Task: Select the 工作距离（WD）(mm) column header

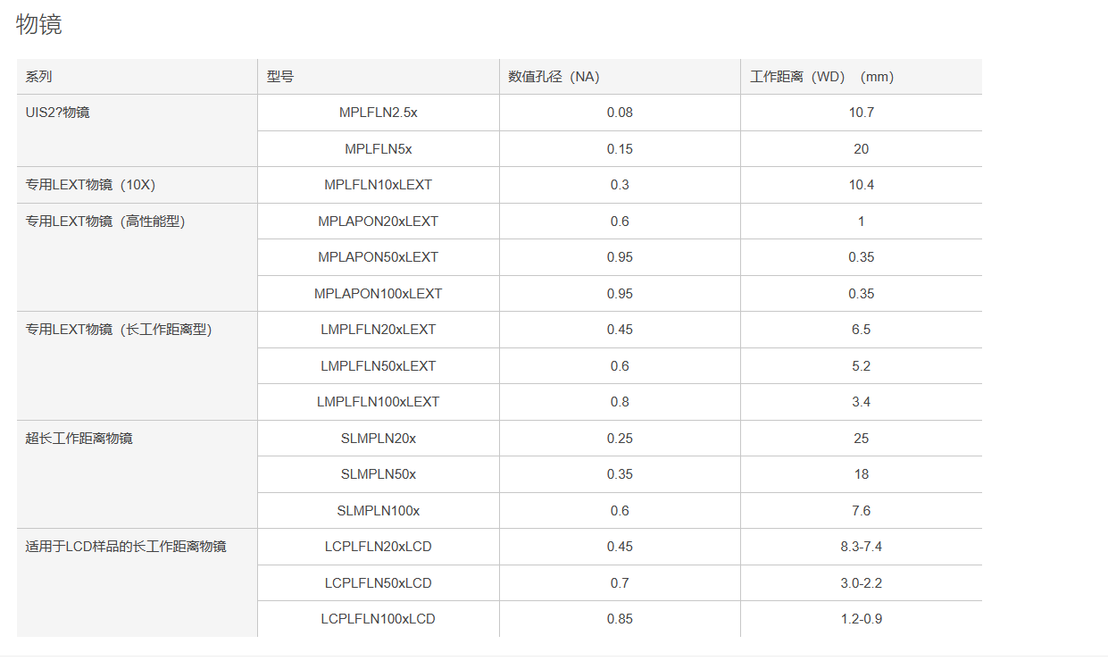Action: (861, 77)
